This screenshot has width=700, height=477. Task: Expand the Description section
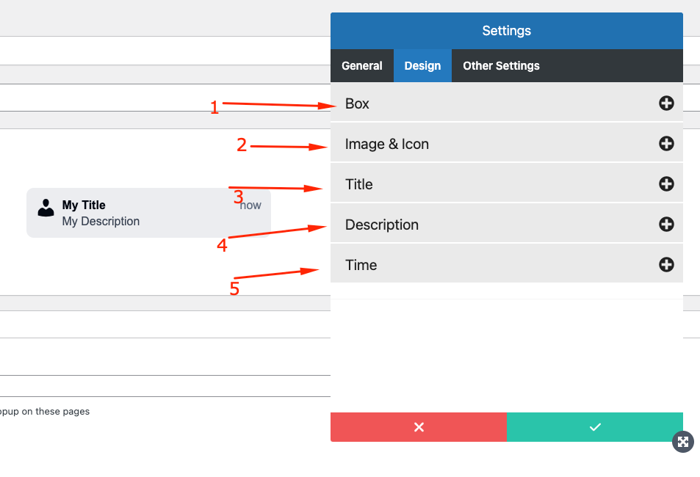pyautogui.click(x=382, y=225)
